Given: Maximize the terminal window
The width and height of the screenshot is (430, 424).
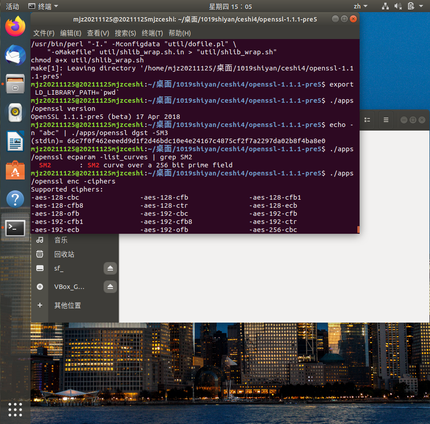Looking at the screenshot, I should click(x=344, y=19).
